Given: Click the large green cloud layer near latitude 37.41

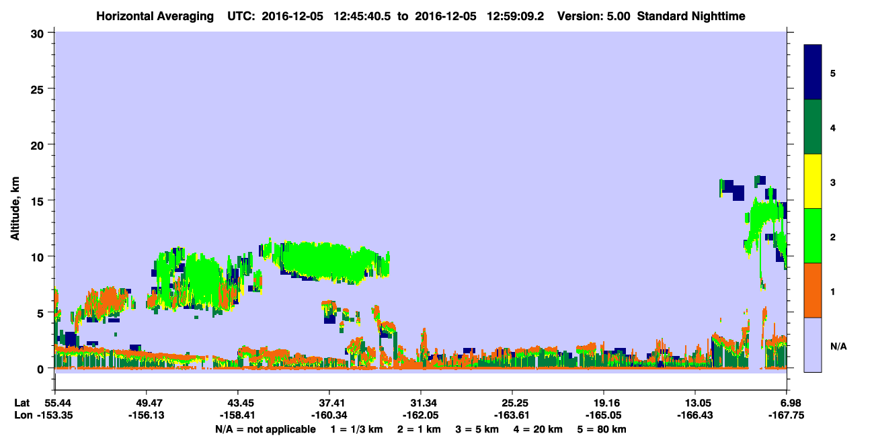Looking at the screenshot, I should (x=326, y=261).
